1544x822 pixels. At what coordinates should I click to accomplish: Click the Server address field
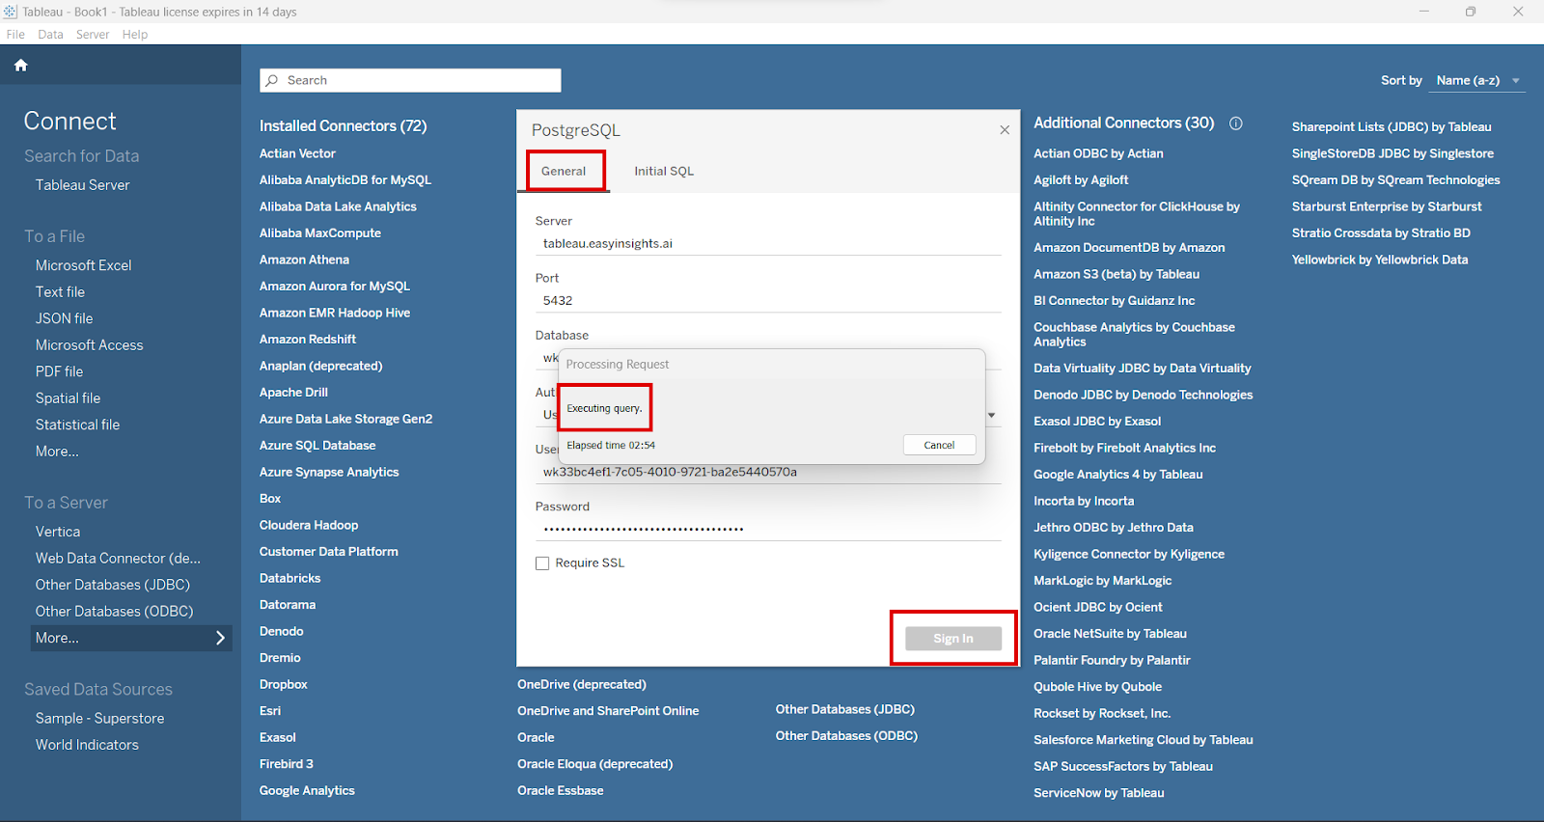tap(768, 244)
